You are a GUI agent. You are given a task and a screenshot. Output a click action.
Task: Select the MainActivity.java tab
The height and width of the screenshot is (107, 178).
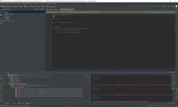67,9
